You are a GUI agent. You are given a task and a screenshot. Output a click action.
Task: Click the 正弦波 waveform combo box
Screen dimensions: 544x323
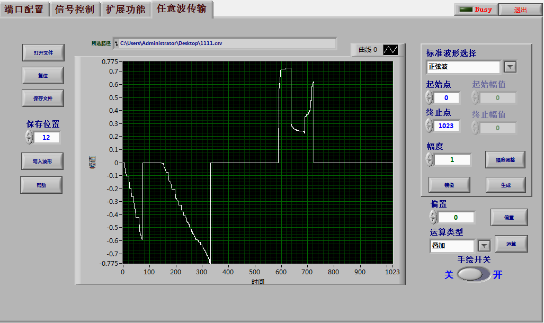[x=463, y=67]
